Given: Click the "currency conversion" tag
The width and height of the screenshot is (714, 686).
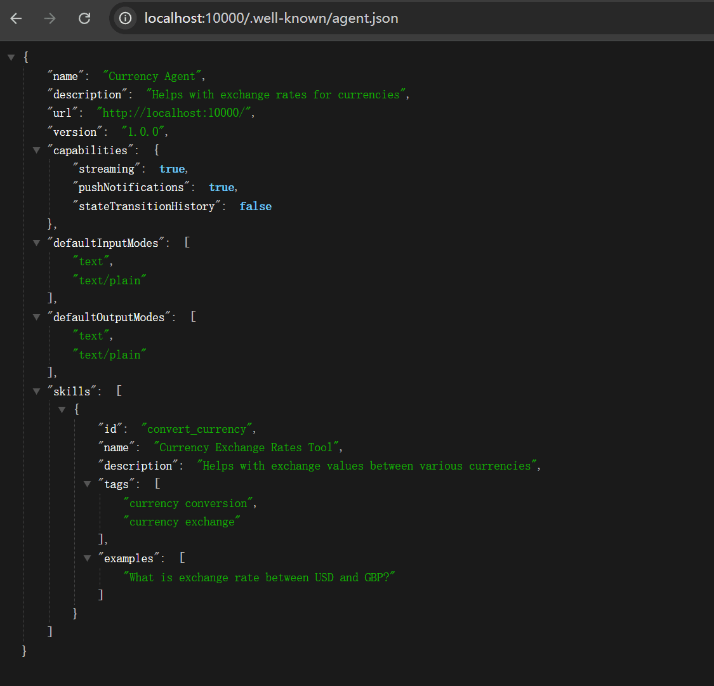Looking at the screenshot, I should point(188,503).
